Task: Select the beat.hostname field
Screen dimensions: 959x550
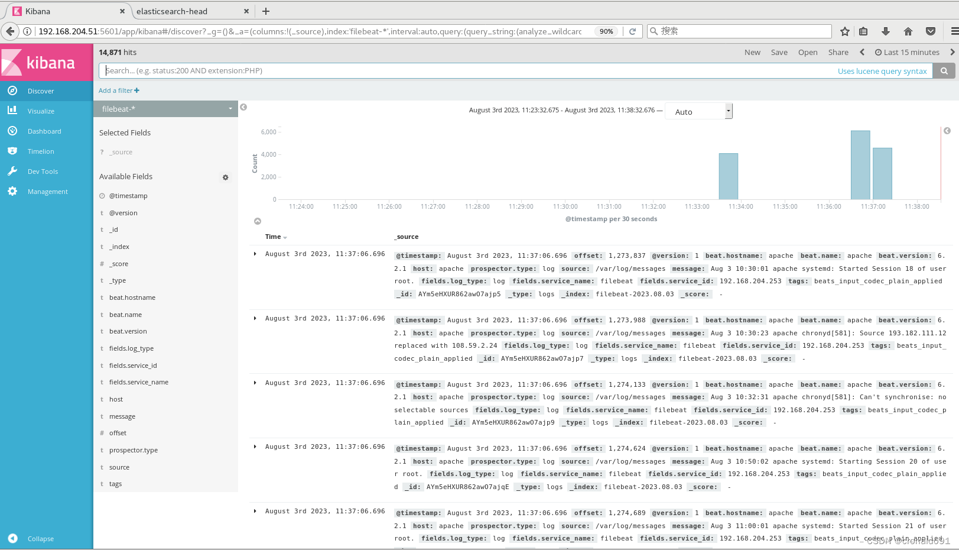Action: tap(132, 297)
